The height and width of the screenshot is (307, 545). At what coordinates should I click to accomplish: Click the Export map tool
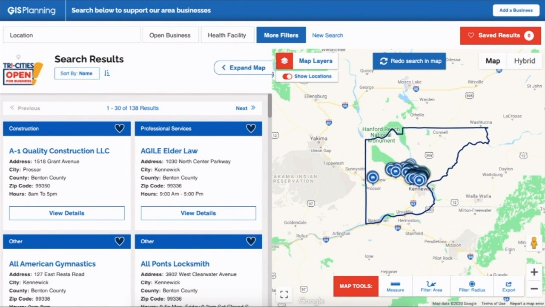tap(508, 287)
